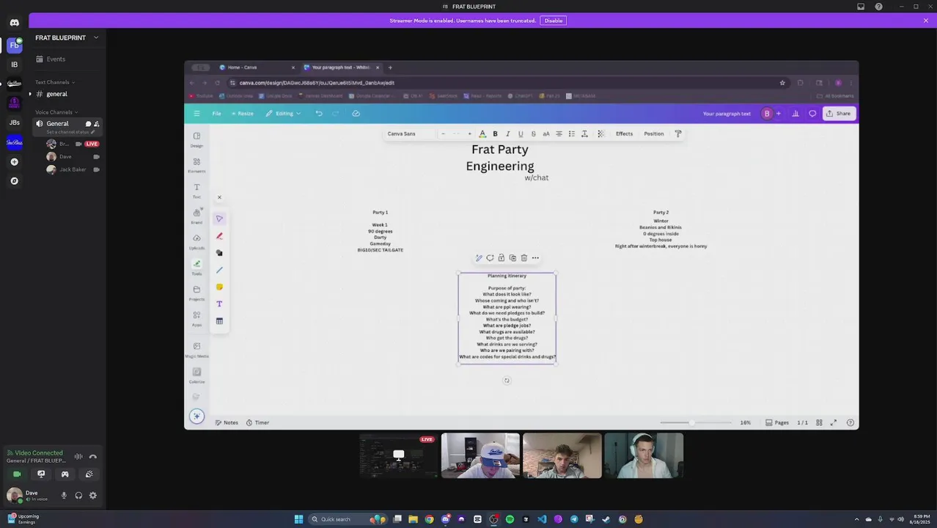Screen dimensions: 937x528
Task: Select the pointer tool in whiteboard tools
Action: coord(219,219)
